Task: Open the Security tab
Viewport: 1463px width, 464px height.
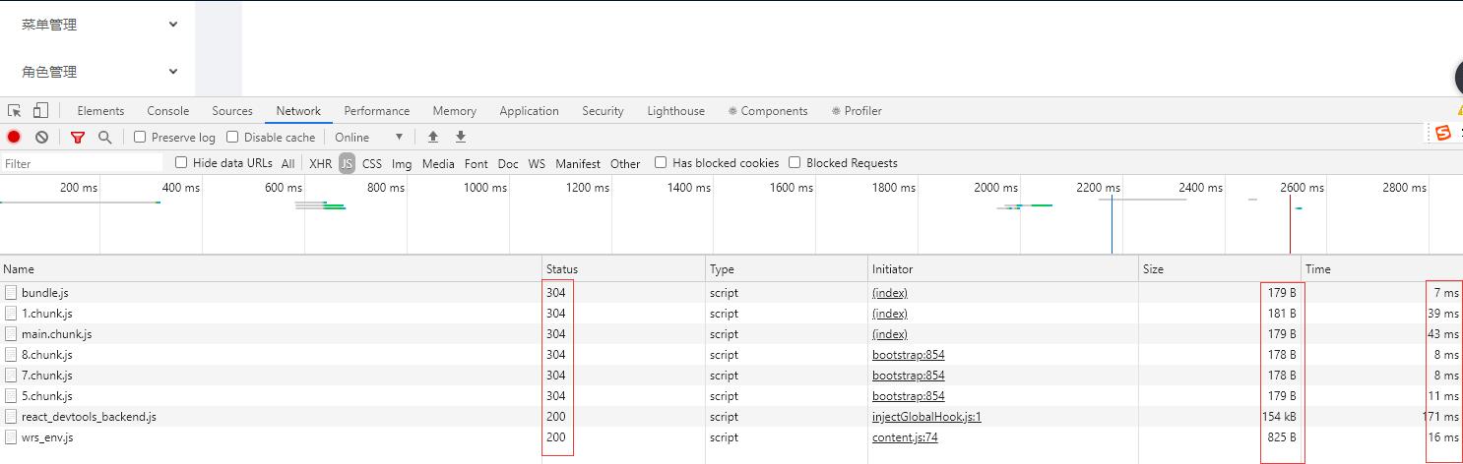Action: pyautogui.click(x=603, y=111)
